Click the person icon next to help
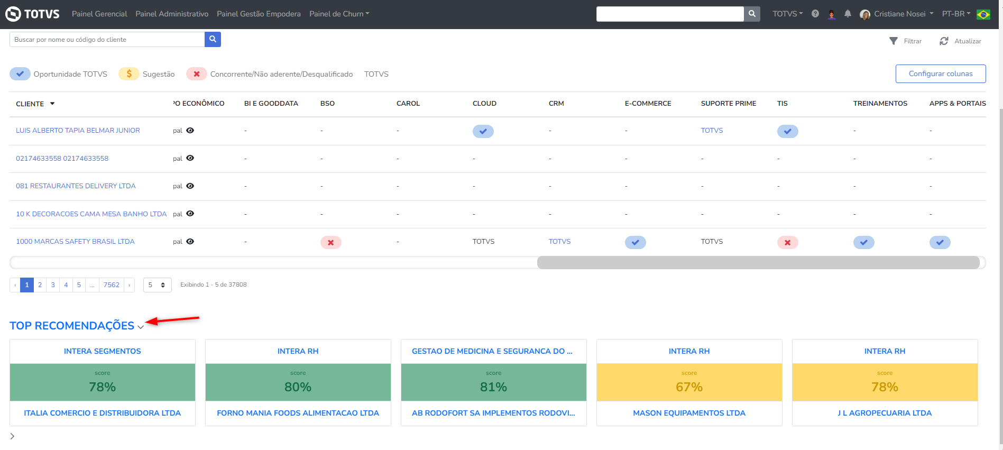This screenshot has width=1003, height=450. point(832,14)
